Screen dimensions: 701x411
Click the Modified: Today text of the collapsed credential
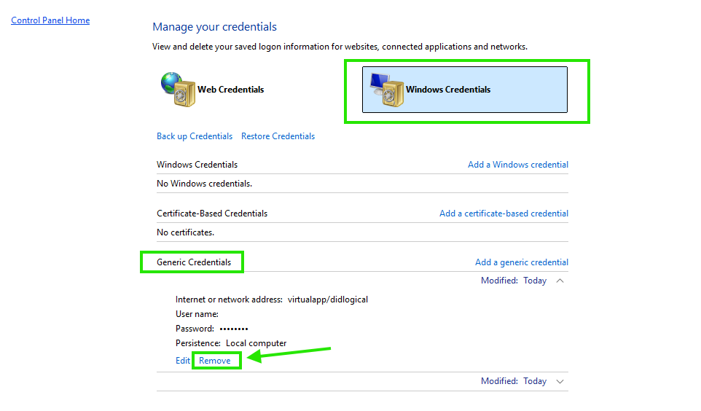(514, 381)
